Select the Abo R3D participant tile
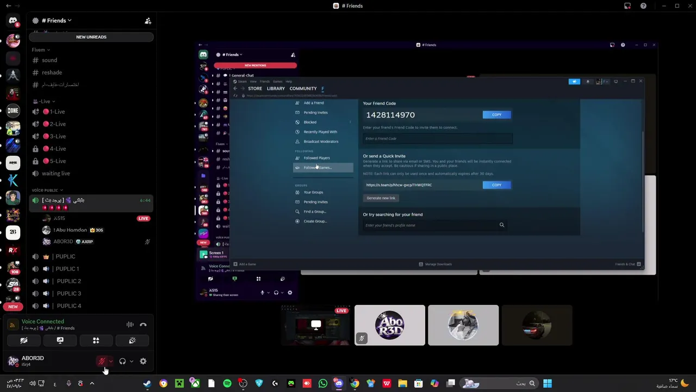This screenshot has height=392, width=696. click(389, 326)
